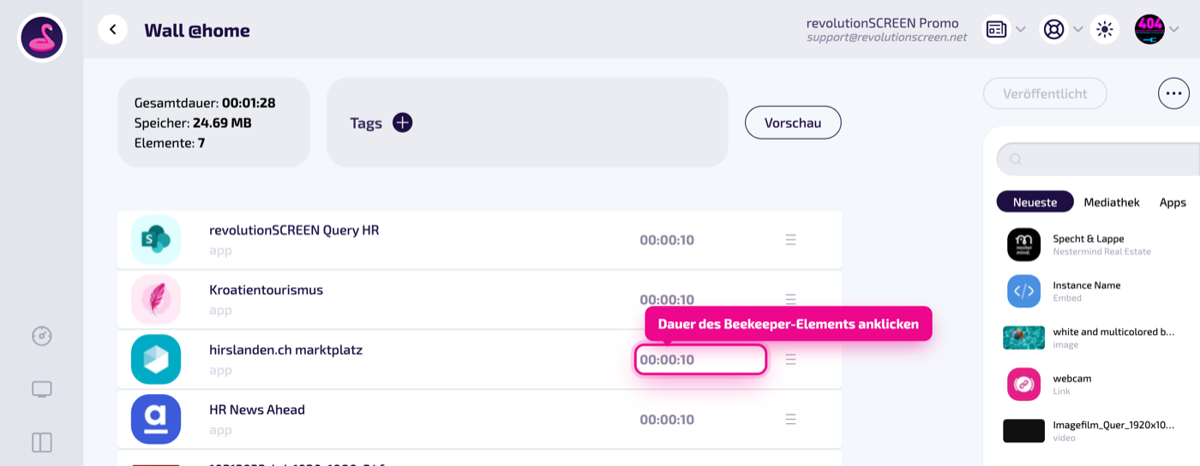The height and width of the screenshot is (466, 1200).
Task: Select the white and multicolored media title
Action: pos(1114,332)
